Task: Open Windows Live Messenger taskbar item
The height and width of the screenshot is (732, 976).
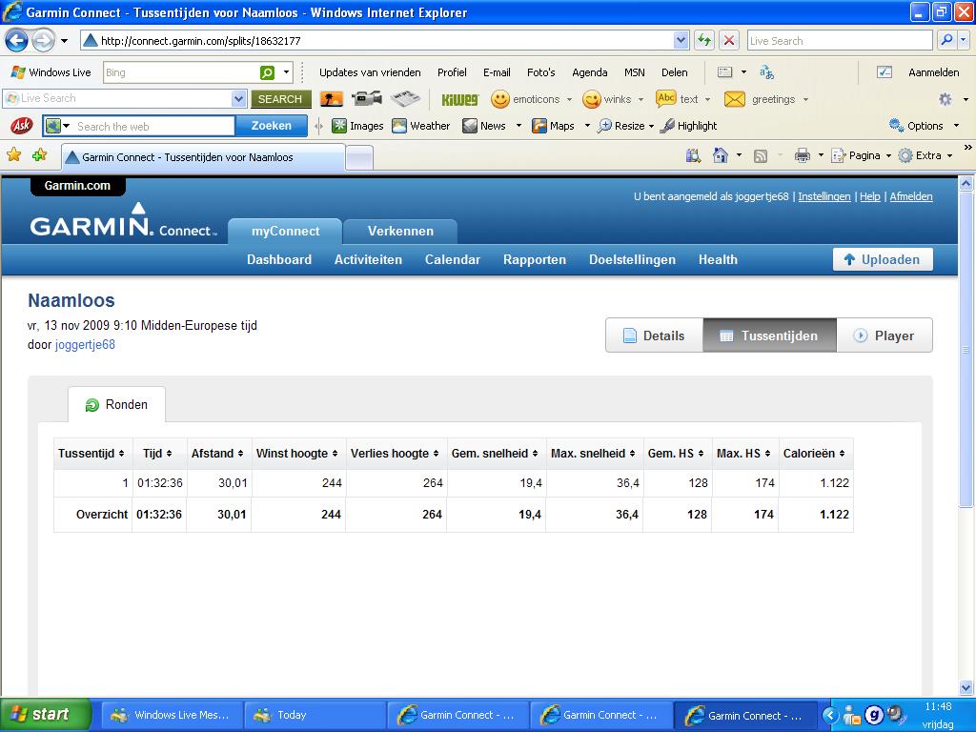Action: 171,715
